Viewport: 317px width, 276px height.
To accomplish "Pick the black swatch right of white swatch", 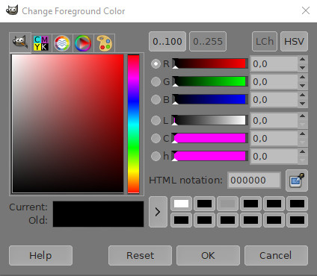I will 204,204.
